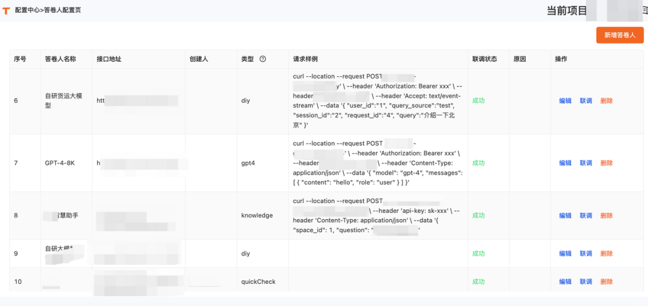Click the 成功 status in row 6
The image size is (648, 306).
pyautogui.click(x=479, y=101)
